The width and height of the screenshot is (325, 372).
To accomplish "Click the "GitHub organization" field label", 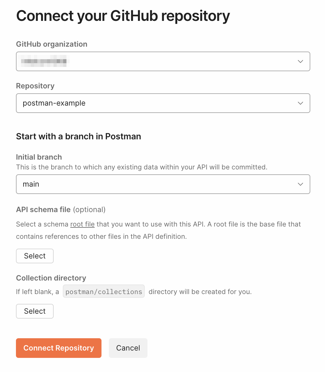I will tap(52, 44).
